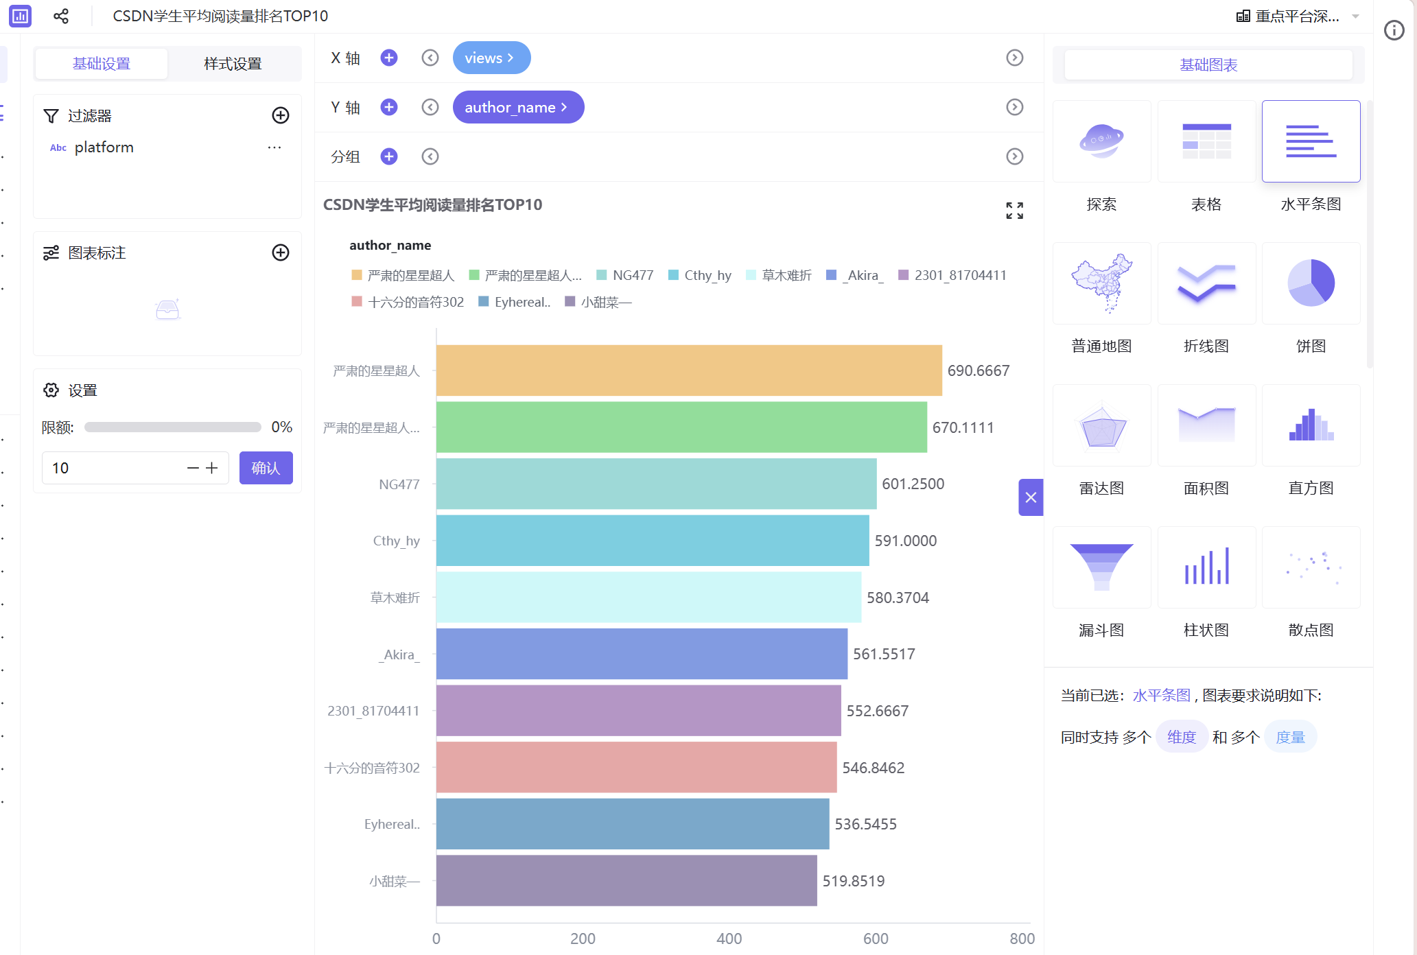Toggle the NG477 legend series

click(624, 275)
